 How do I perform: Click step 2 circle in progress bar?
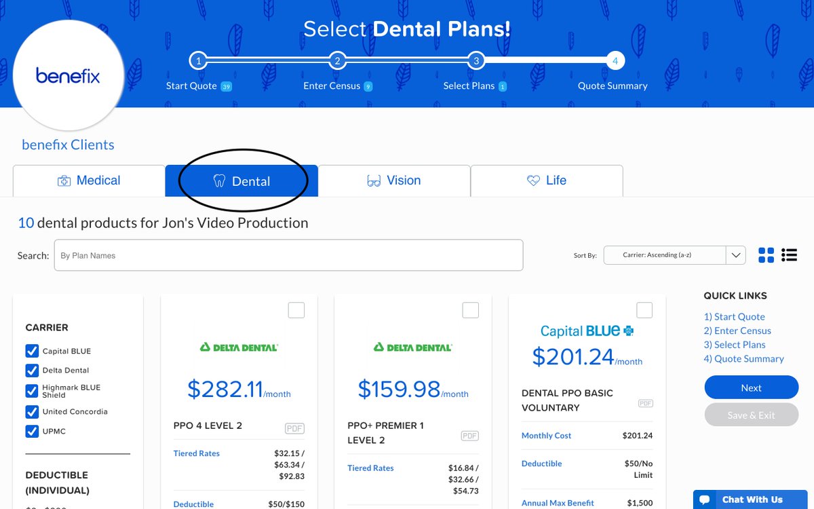coord(337,61)
